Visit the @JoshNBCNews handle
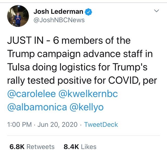Image resolution: width=167 pixels, height=157 pixels. coord(59,20)
